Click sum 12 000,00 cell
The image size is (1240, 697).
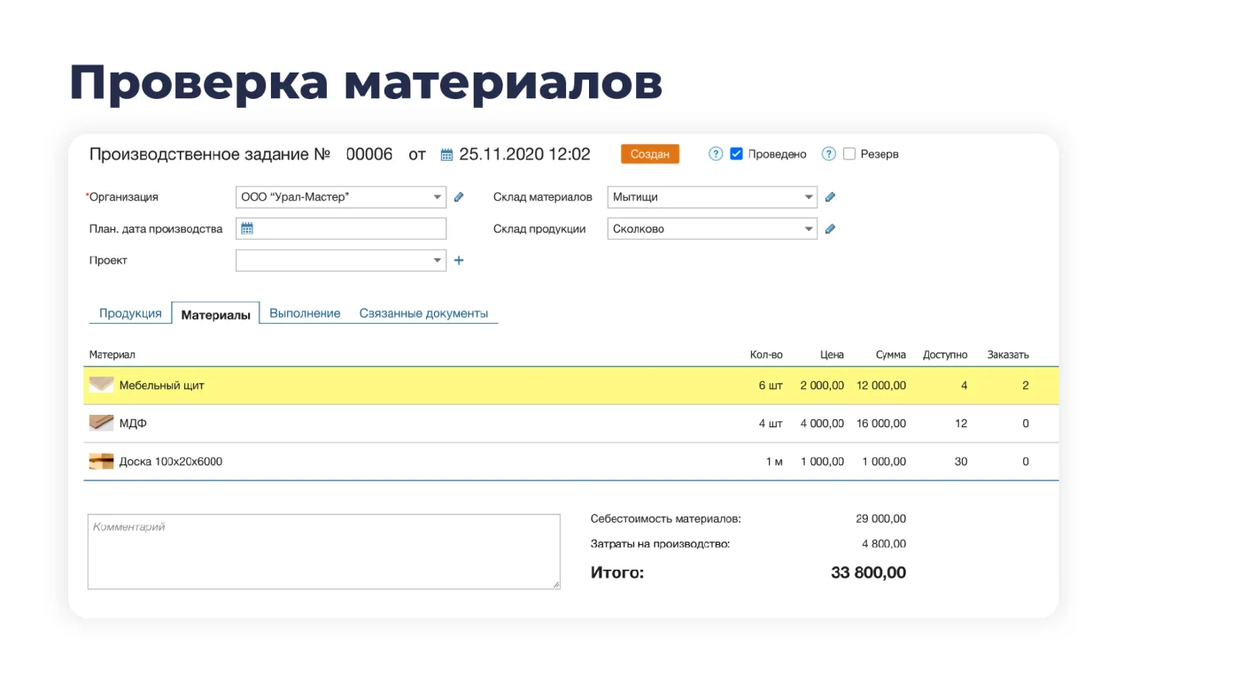pyautogui.click(x=881, y=386)
